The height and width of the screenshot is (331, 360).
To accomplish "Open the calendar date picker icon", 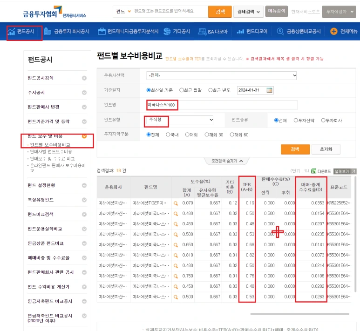I will (269, 90).
